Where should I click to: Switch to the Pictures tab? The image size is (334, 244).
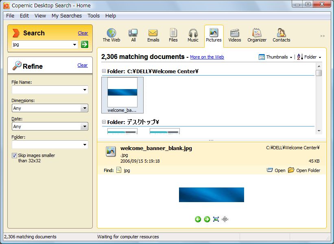(x=214, y=35)
